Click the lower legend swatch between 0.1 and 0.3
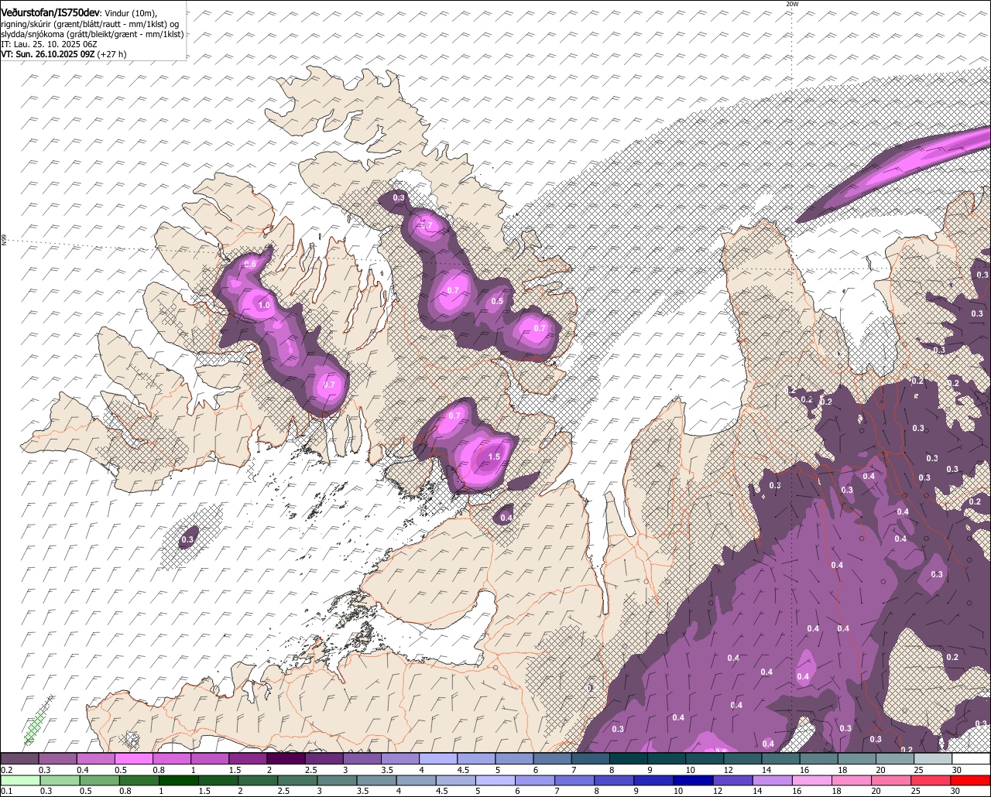Screen dimensions: 991x797 coord(19,780)
